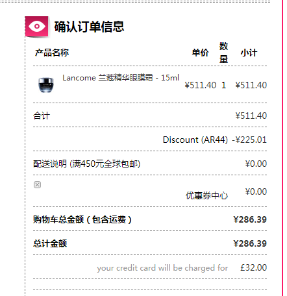This screenshot has height=296, width=287.
Task: Click the unit price ¥511.40 value
Action: 201,85
